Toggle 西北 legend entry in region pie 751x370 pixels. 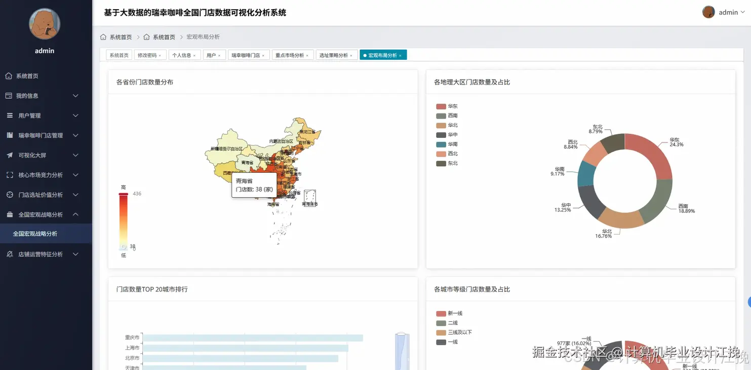tap(447, 154)
